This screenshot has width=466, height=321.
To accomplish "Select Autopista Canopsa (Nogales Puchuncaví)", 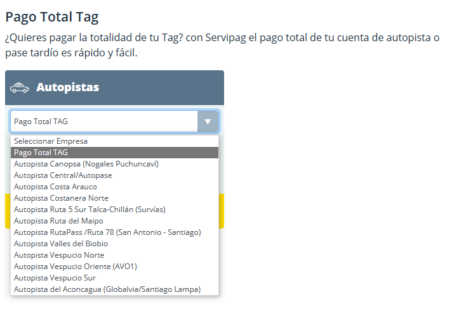I will click(86, 164).
